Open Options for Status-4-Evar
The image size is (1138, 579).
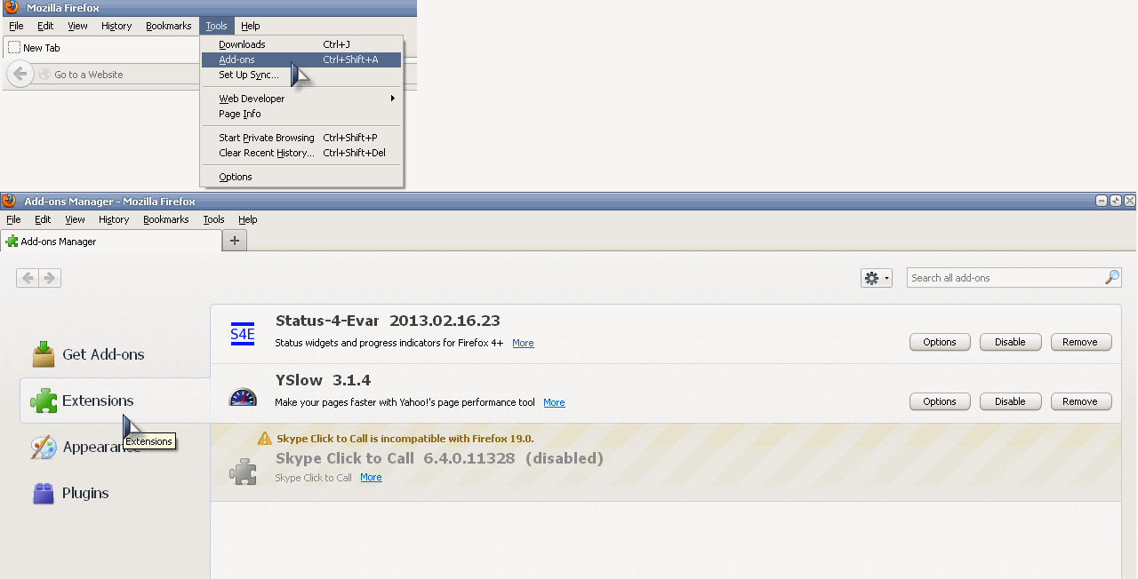pyautogui.click(x=940, y=342)
